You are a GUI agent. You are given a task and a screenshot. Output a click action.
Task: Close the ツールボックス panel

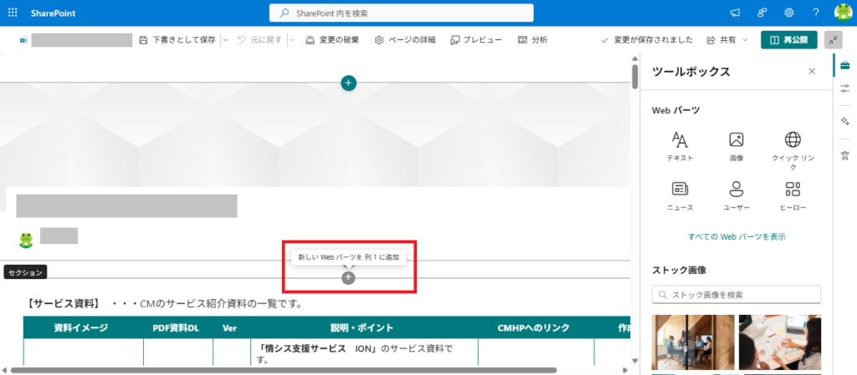[812, 71]
